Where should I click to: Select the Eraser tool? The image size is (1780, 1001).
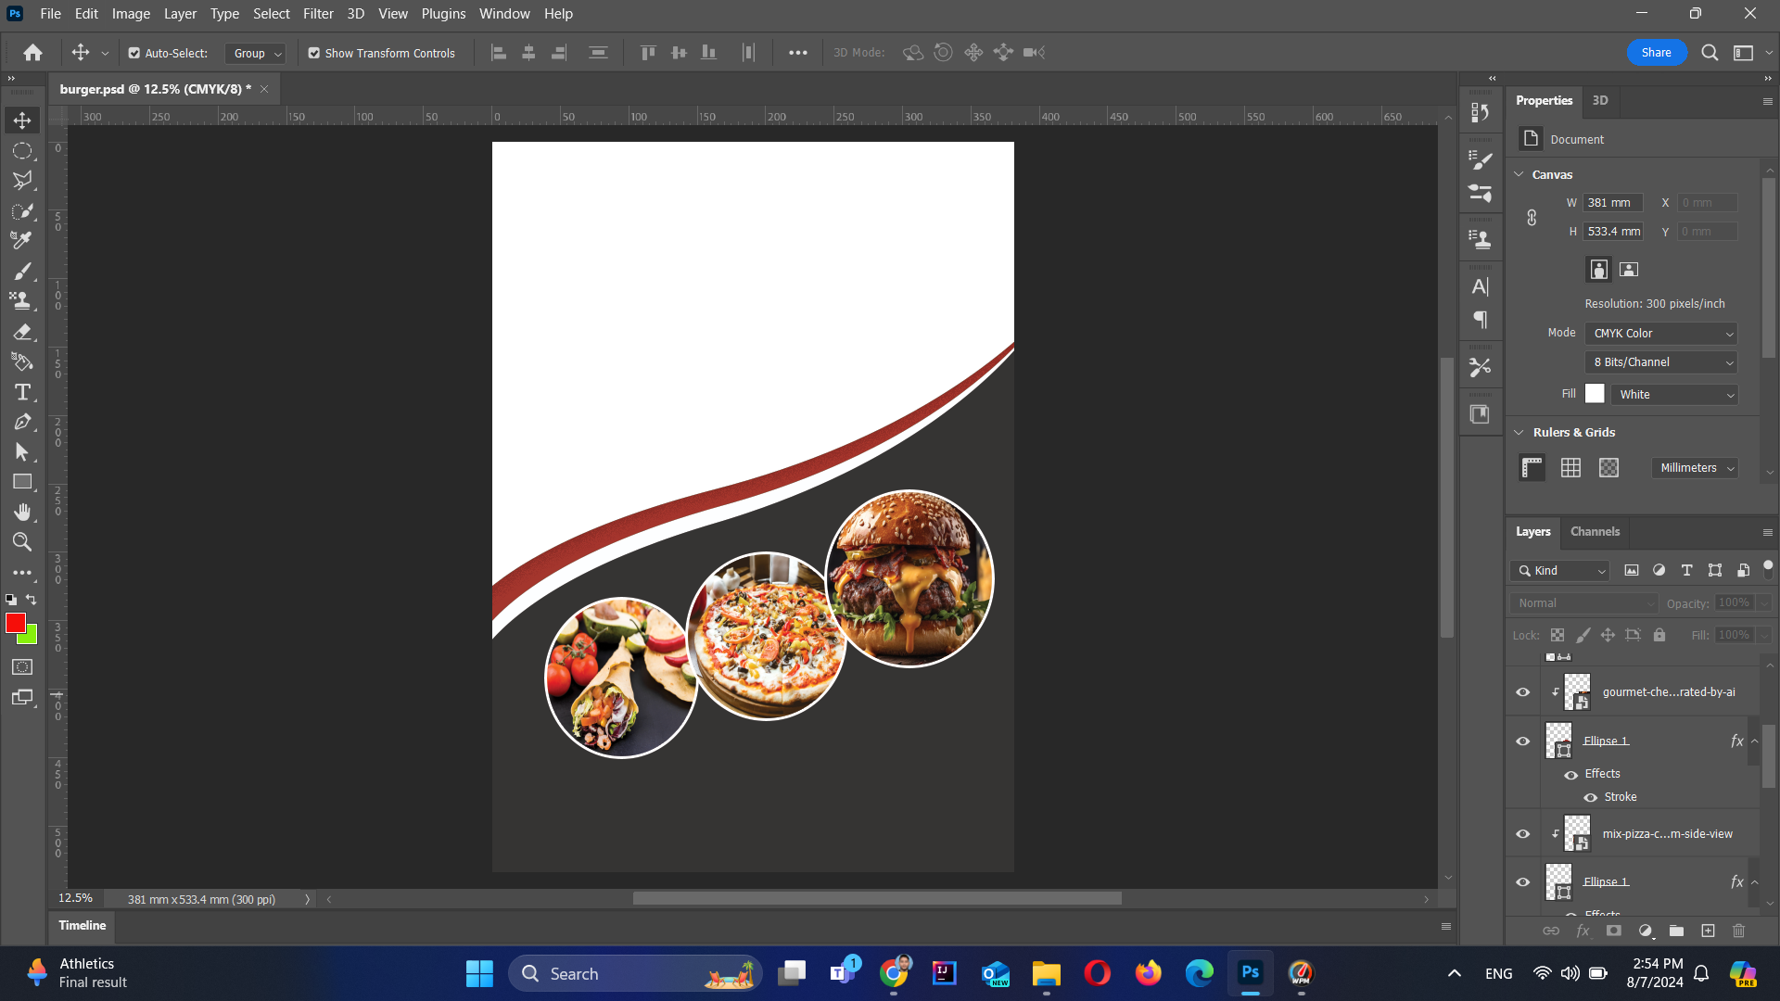[x=22, y=331]
